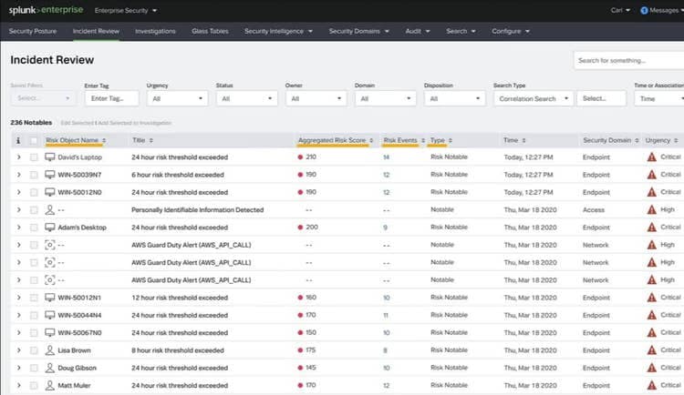Click the Enter Tag input field
The height and width of the screenshot is (395, 684).
coord(110,98)
